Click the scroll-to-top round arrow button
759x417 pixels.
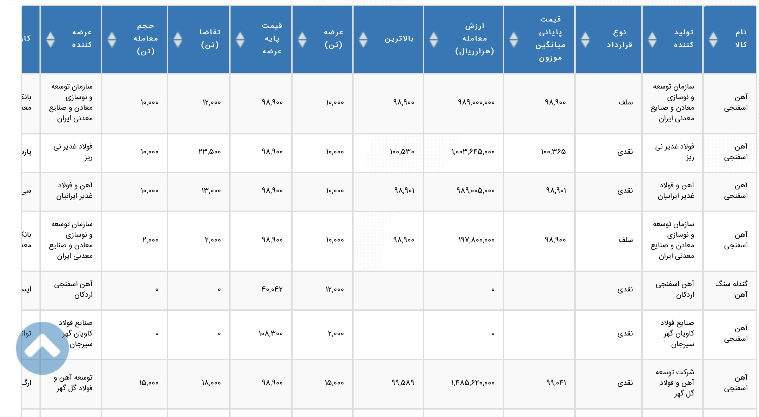pos(42,348)
